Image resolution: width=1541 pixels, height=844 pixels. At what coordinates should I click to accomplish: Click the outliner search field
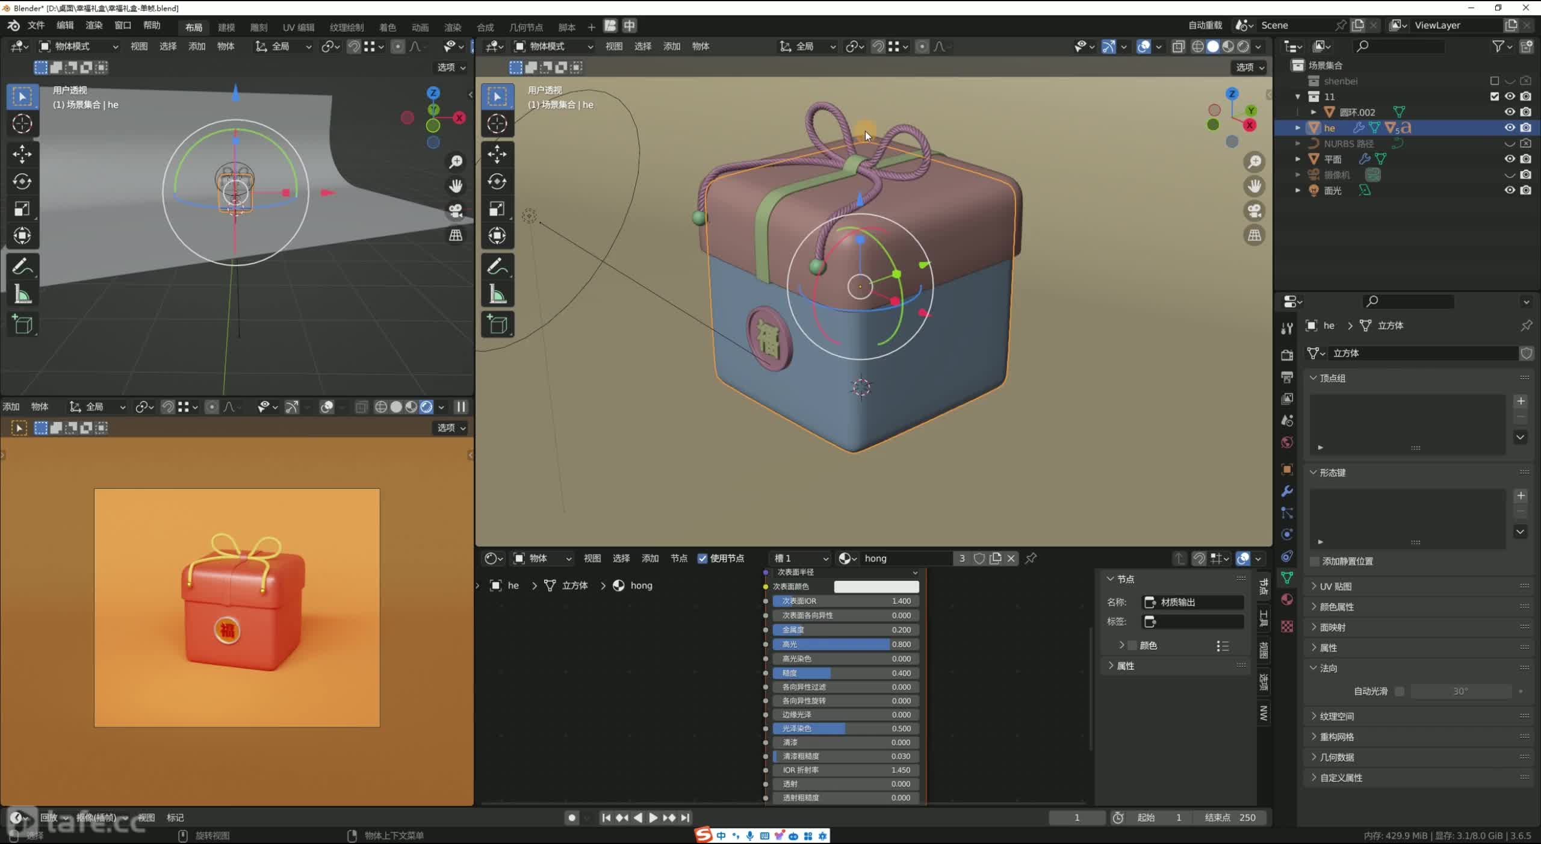click(x=1398, y=46)
